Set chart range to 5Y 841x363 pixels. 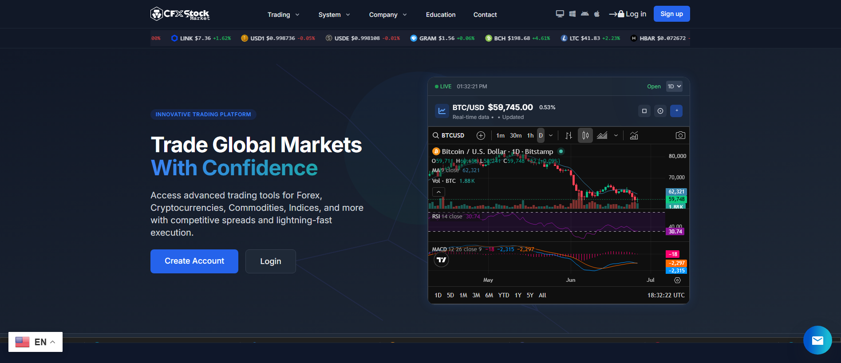530,295
